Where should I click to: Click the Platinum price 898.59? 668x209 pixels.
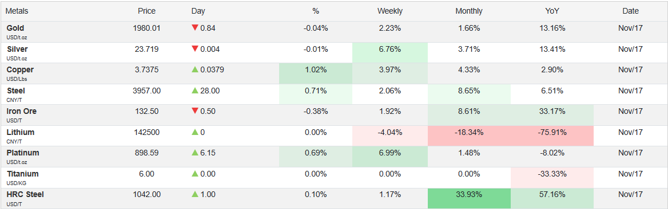[146, 153]
